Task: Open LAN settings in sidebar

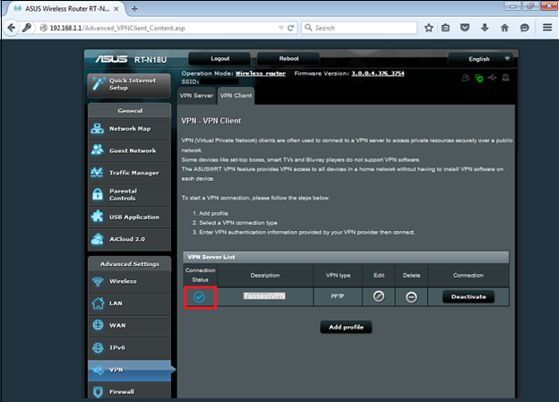Action: 129,304
